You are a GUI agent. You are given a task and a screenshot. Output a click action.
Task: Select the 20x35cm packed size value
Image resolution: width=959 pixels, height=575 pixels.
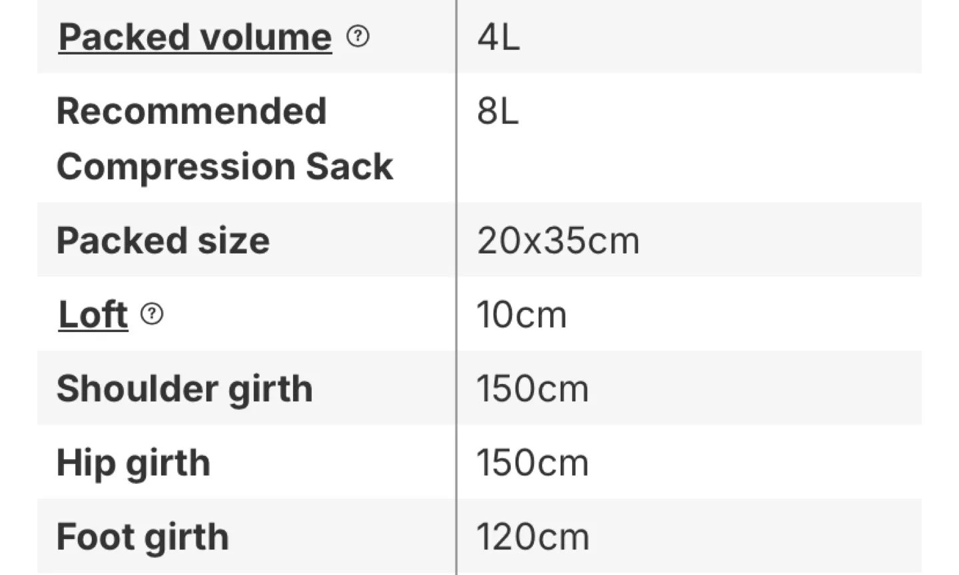(x=558, y=240)
